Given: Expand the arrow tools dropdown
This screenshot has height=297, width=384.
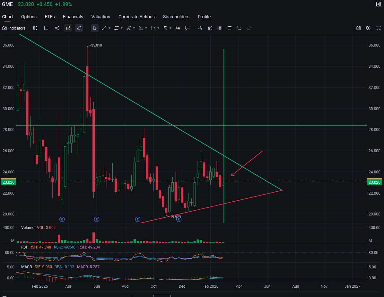Looking at the screenshot, I should tap(170, 28).
